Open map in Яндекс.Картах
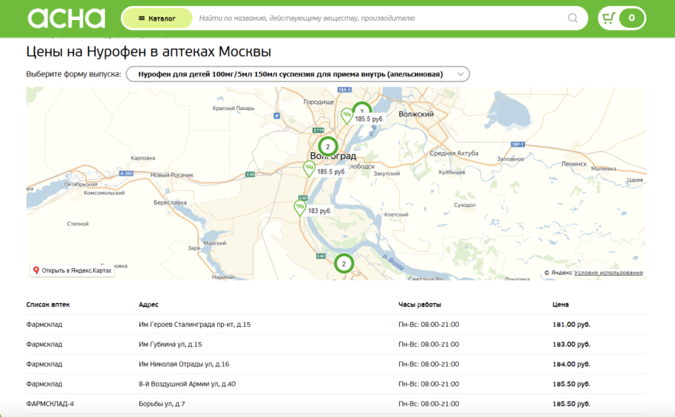 pos(73,270)
